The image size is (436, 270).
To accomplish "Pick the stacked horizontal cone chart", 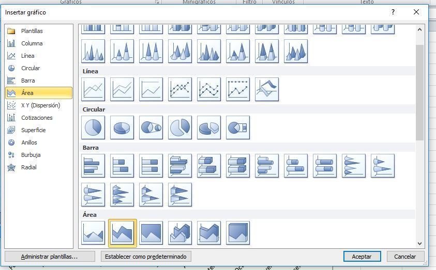I will pos(383,166).
